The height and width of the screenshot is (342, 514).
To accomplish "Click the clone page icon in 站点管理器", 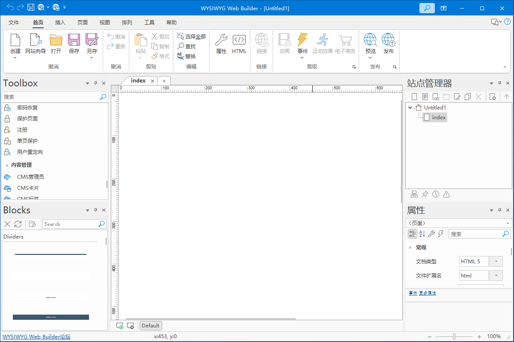I will click(468, 97).
